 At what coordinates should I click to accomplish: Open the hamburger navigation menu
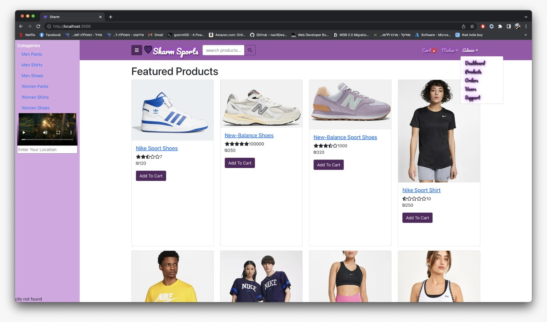pyautogui.click(x=136, y=50)
